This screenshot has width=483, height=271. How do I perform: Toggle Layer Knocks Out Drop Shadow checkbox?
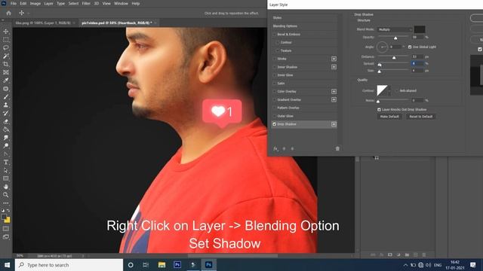pos(379,110)
